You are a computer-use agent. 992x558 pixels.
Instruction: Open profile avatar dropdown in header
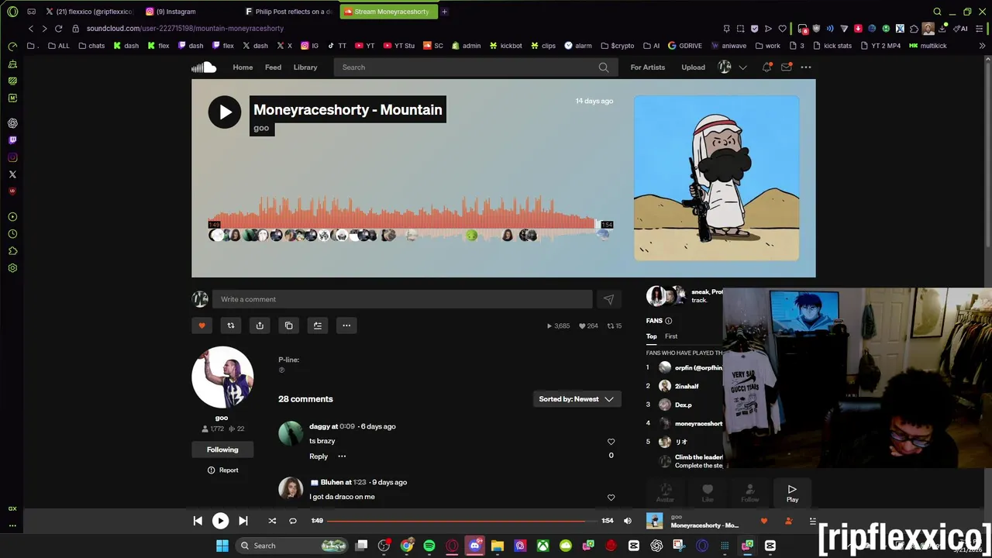732,67
